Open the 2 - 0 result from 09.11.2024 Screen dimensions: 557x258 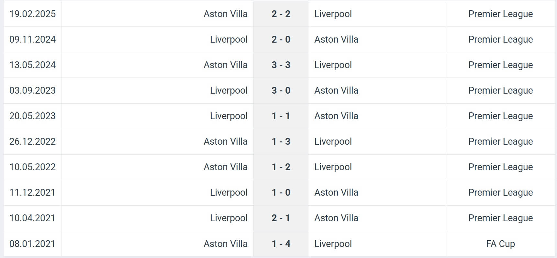point(281,39)
